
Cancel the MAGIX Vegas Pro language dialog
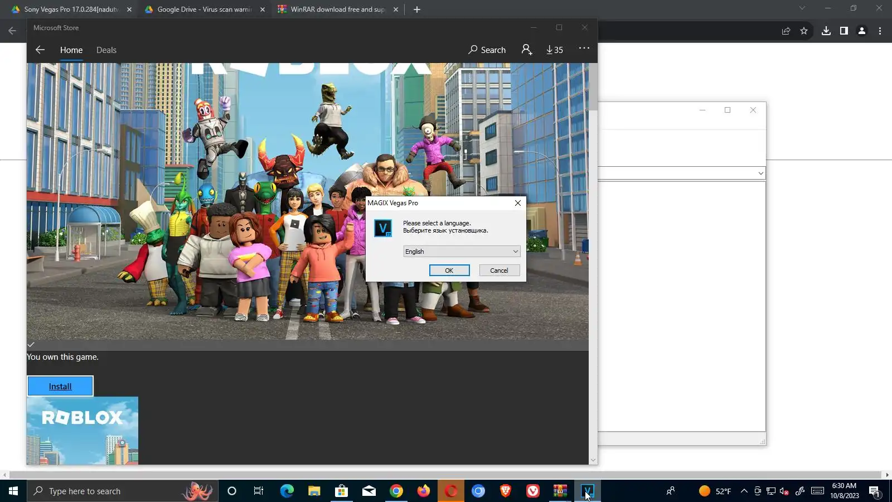click(x=500, y=271)
